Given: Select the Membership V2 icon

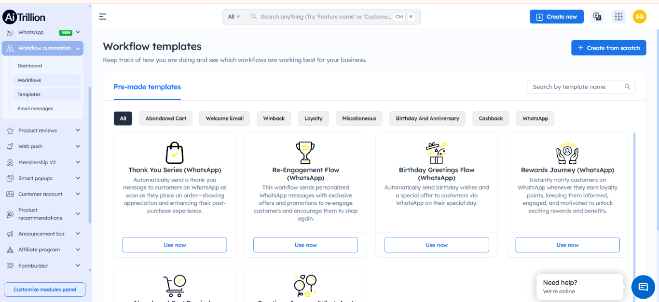Looking at the screenshot, I should tap(10, 162).
